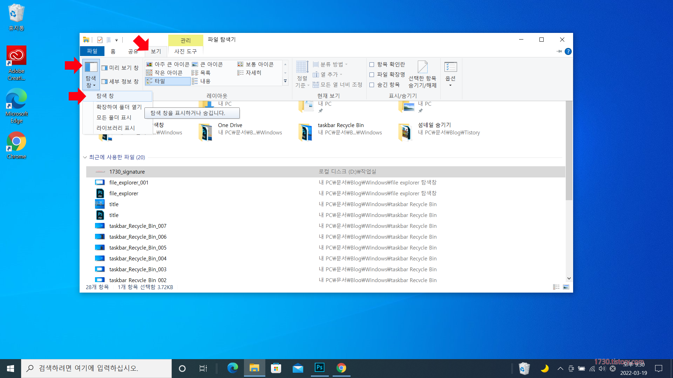Click 파일 file menu button

click(92, 51)
